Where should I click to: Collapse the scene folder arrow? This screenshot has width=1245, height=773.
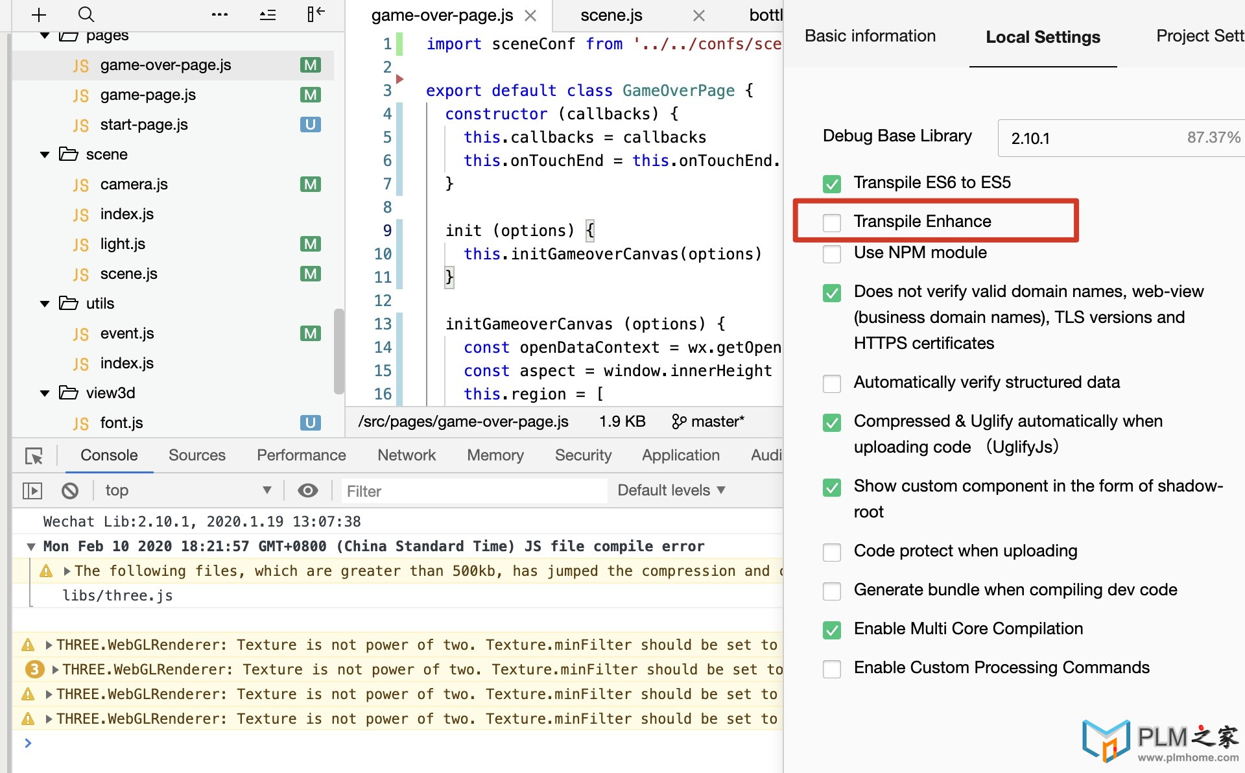tap(45, 154)
